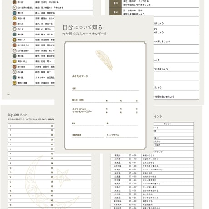Click the 白い犬 white dog glyph icon

pos(15,29)
